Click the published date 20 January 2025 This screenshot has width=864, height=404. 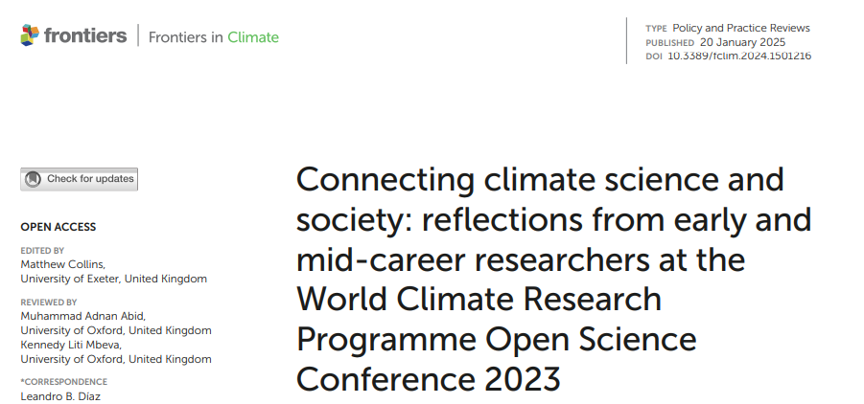742,42
